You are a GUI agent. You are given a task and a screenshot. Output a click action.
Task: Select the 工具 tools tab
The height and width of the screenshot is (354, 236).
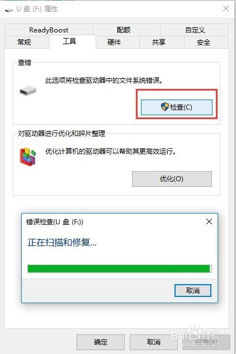click(x=69, y=41)
